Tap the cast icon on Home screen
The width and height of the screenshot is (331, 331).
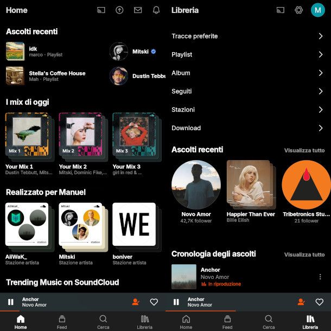coord(101,10)
